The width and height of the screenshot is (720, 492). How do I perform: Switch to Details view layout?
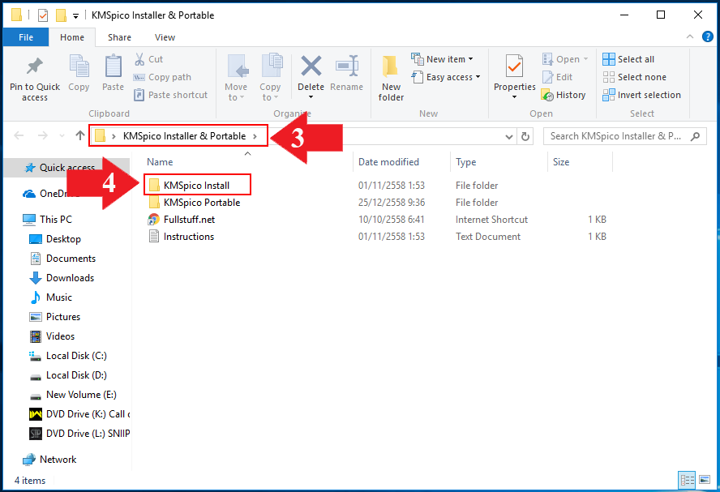687,480
